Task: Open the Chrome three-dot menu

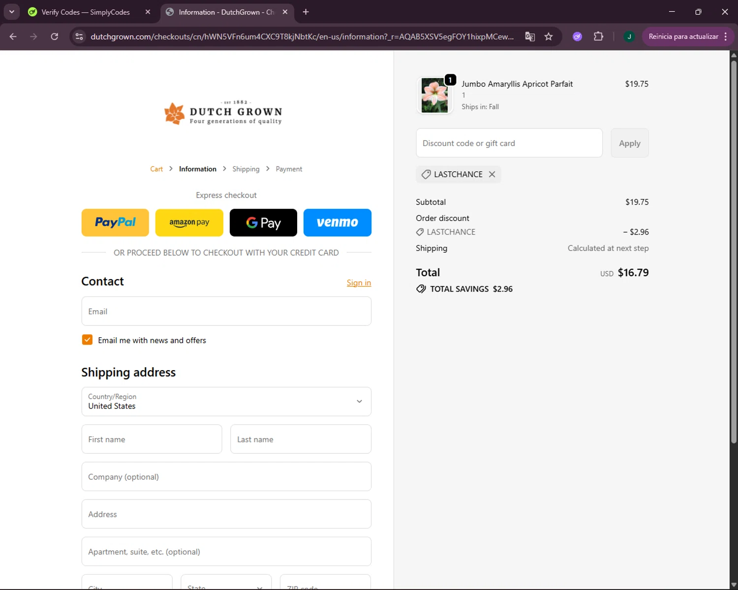Action: pyautogui.click(x=726, y=36)
